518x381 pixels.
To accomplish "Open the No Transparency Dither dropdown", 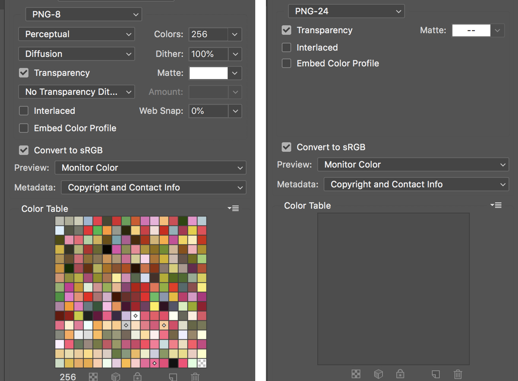I will [x=77, y=92].
